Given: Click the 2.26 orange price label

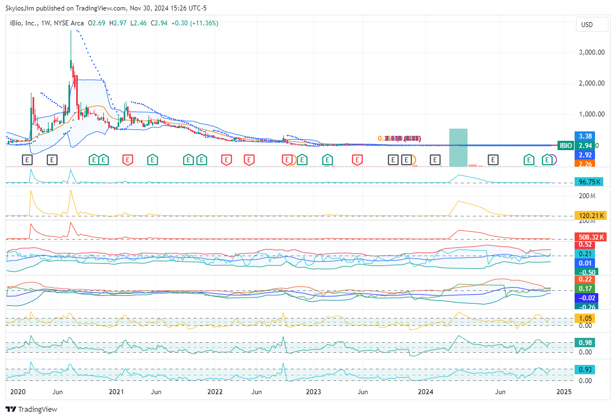Looking at the screenshot, I should [x=585, y=163].
